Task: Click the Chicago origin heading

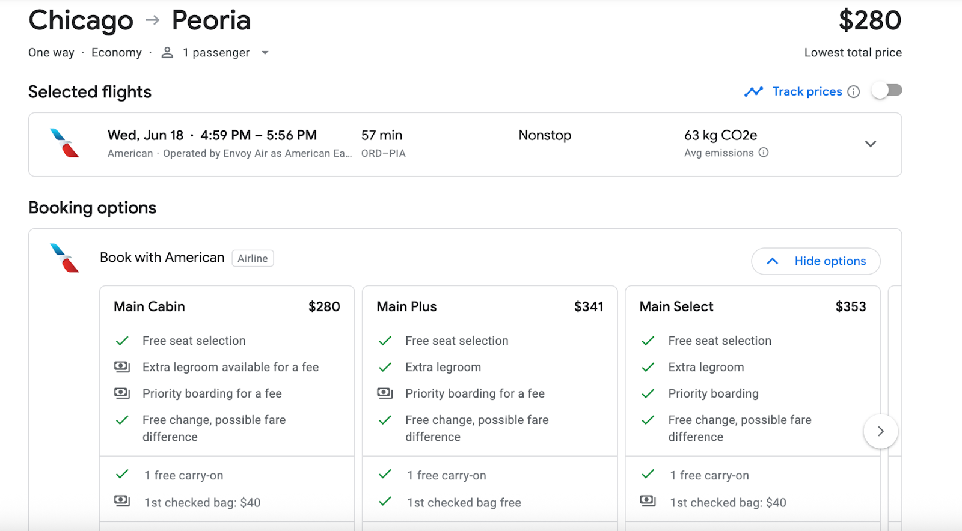Action: [x=81, y=21]
